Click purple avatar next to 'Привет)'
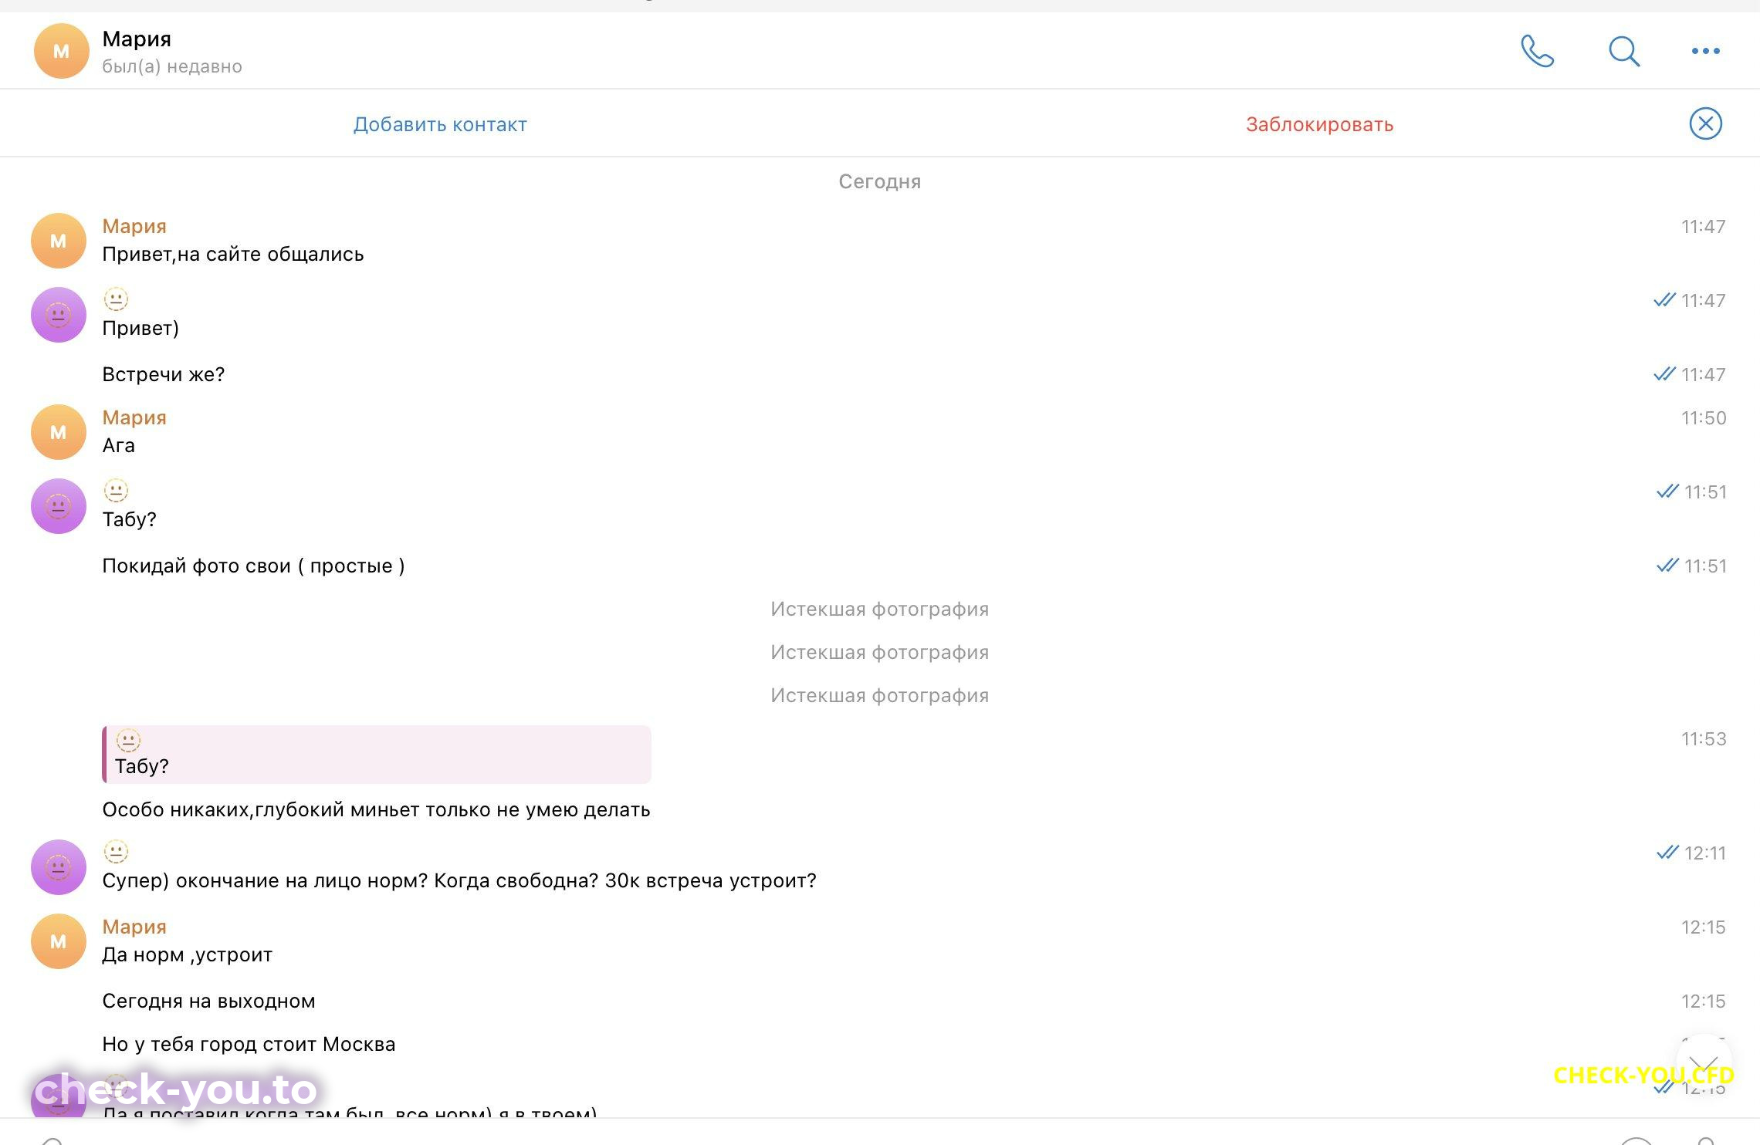 coord(58,315)
